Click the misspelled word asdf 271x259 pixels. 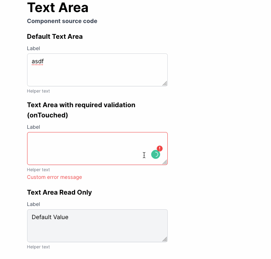38,61
